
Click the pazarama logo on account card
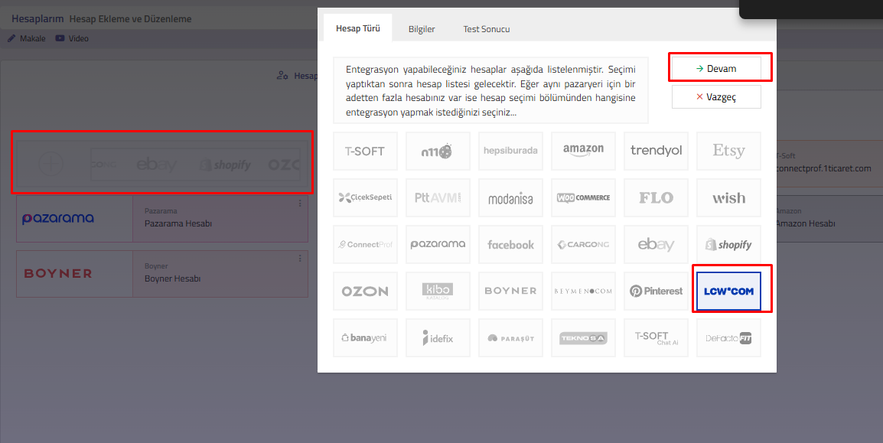[x=58, y=218]
